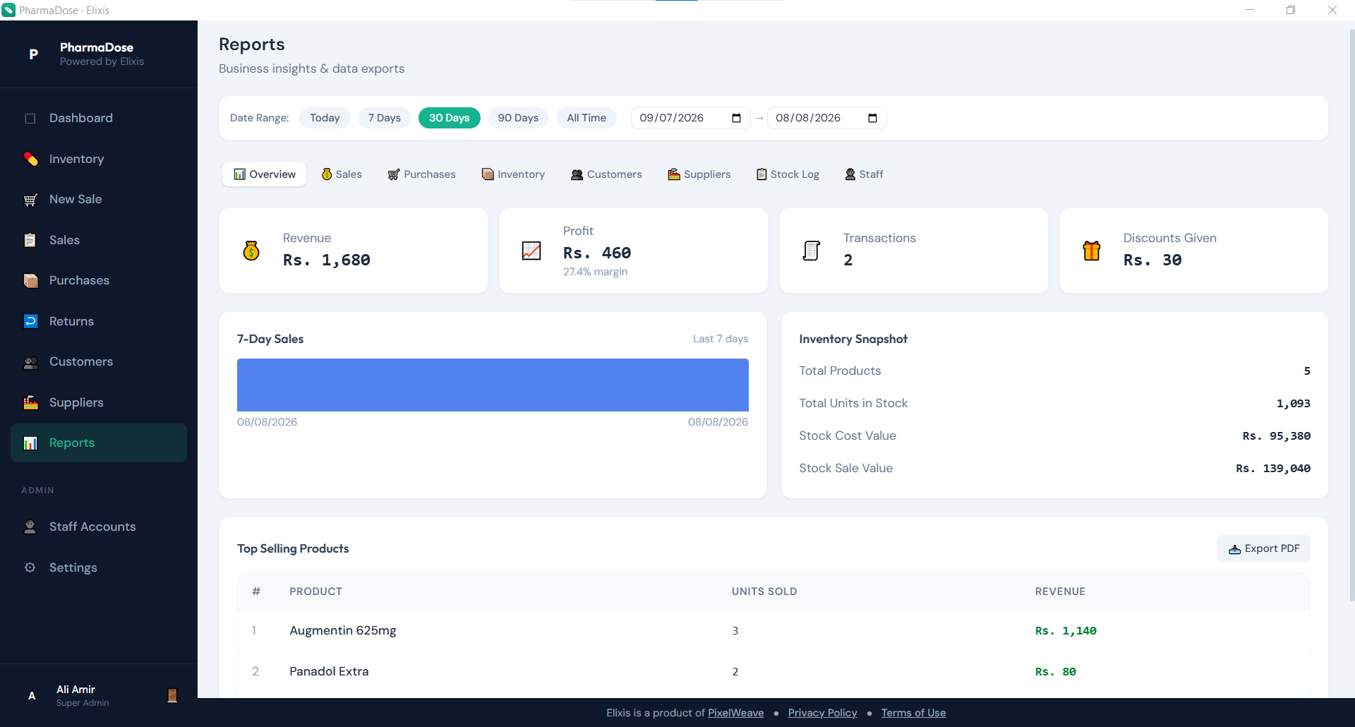Switch to the Overview report tab

pos(265,174)
